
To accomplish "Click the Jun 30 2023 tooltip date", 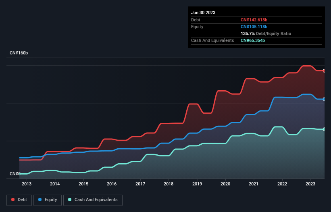I will click(x=203, y=12).
